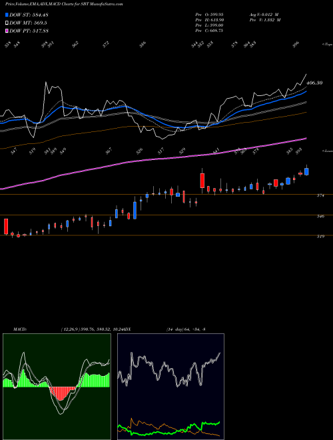Viewport: 333px width, 440px height.
Task: Click the previous Close value 608.75
Action: tap(215, 31)
